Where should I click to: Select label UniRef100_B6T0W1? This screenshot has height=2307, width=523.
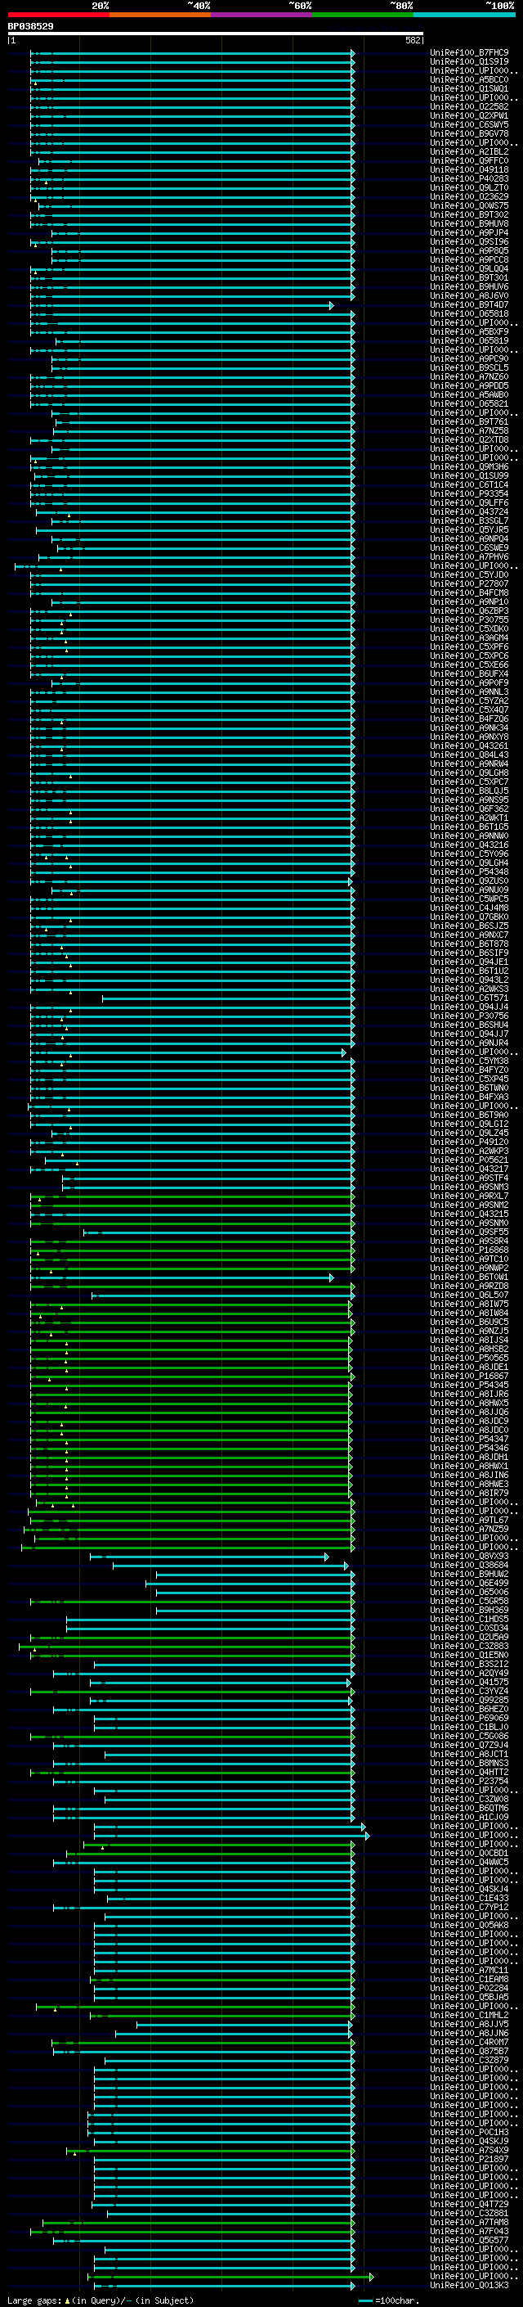click(x=469, y=1277)
